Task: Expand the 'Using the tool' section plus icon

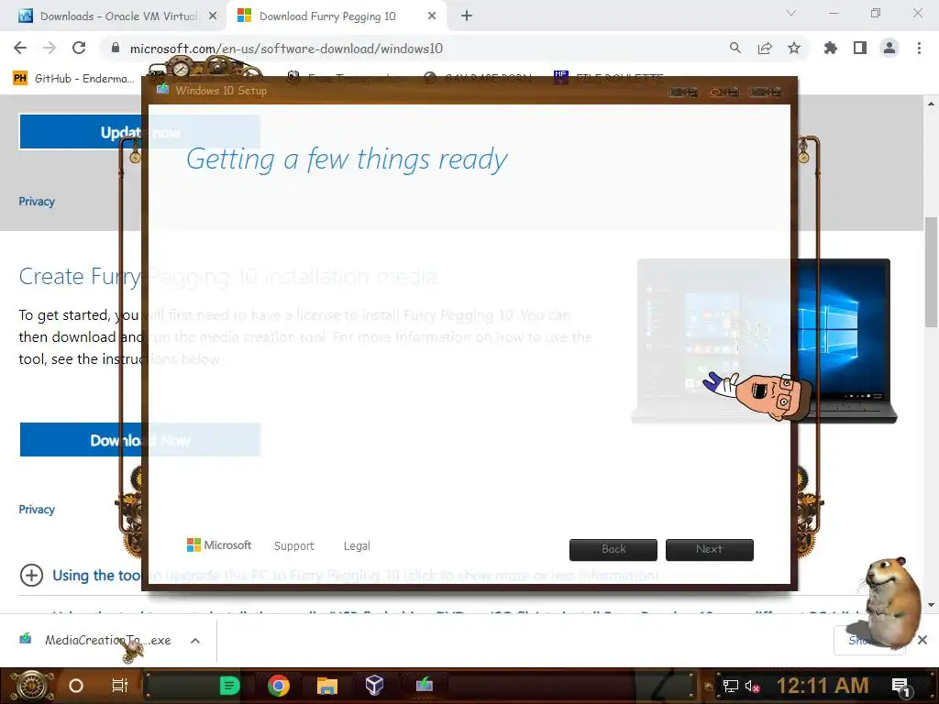Action: (x=31, y=576)
